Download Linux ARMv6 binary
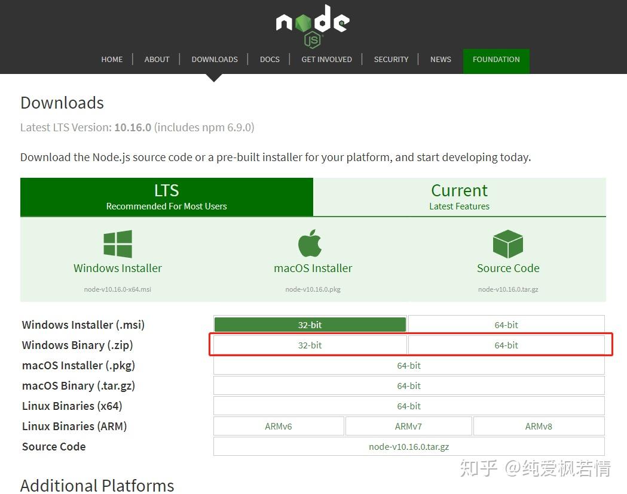 click(x=279, y=427)
